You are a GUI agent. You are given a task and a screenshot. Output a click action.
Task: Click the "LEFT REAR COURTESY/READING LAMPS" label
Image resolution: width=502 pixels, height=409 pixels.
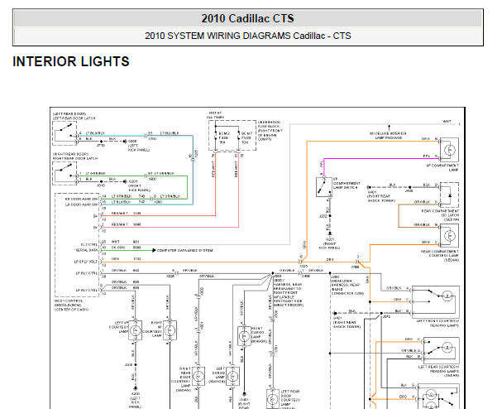click(438, 369)
